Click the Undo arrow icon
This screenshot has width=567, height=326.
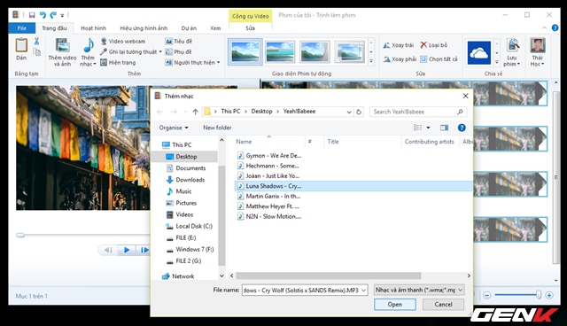click(x=43, y=15)
